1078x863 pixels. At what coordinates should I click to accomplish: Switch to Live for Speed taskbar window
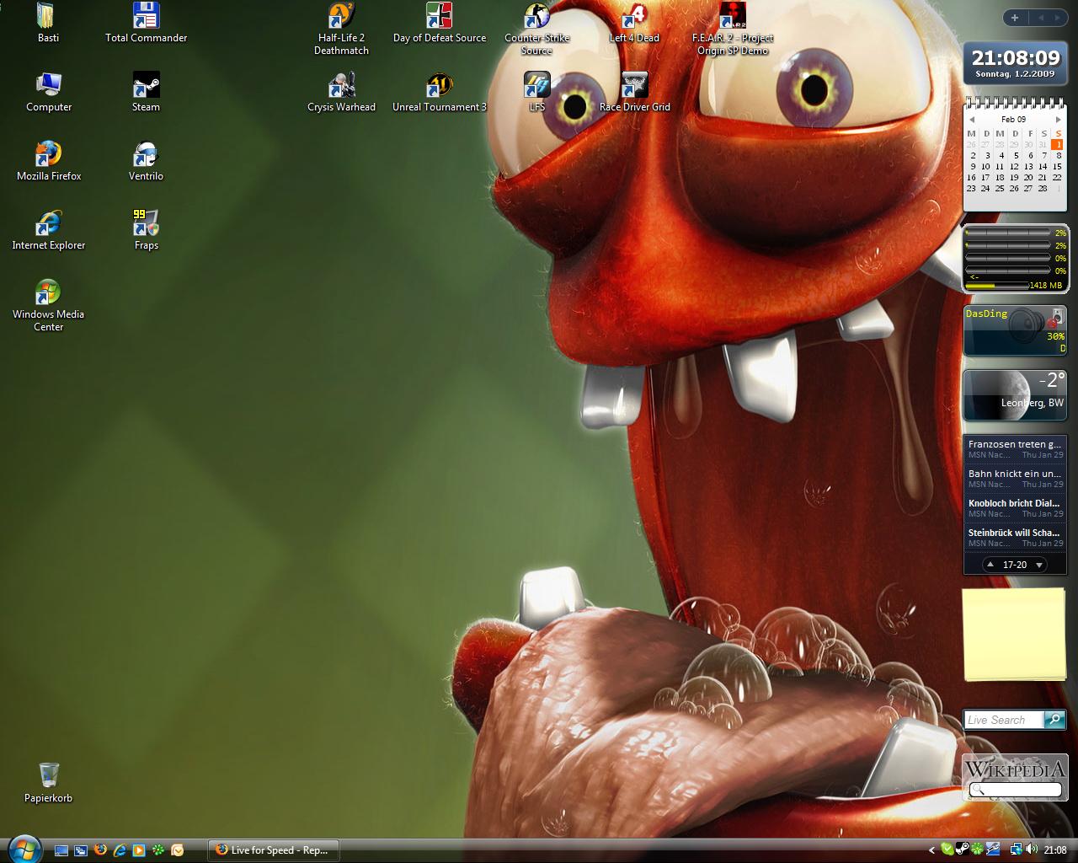[273, 850]
